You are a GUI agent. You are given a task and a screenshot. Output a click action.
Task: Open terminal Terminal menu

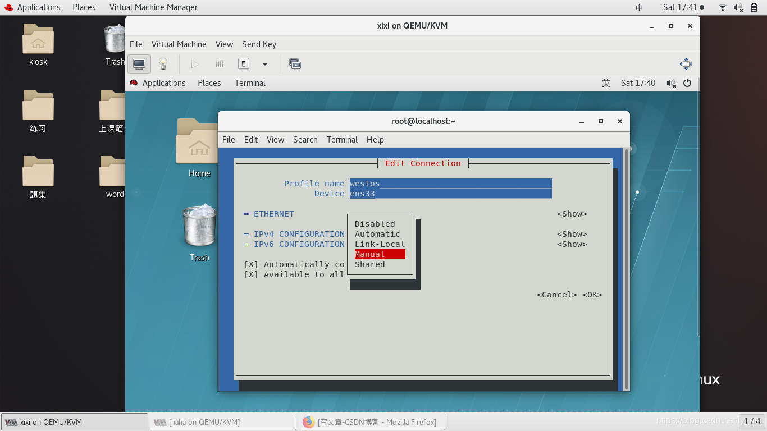(342, 140)
